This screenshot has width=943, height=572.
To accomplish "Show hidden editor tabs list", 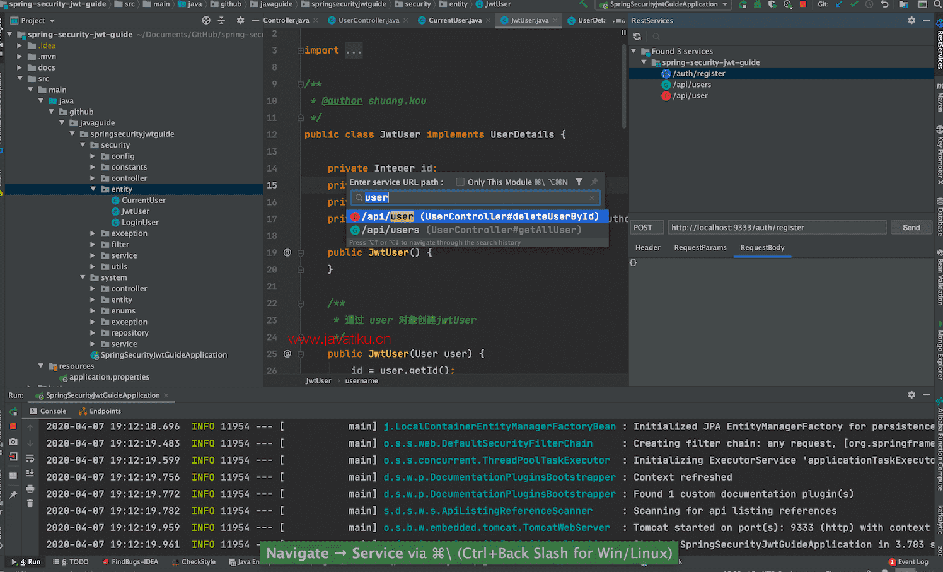I will [618, 21].
